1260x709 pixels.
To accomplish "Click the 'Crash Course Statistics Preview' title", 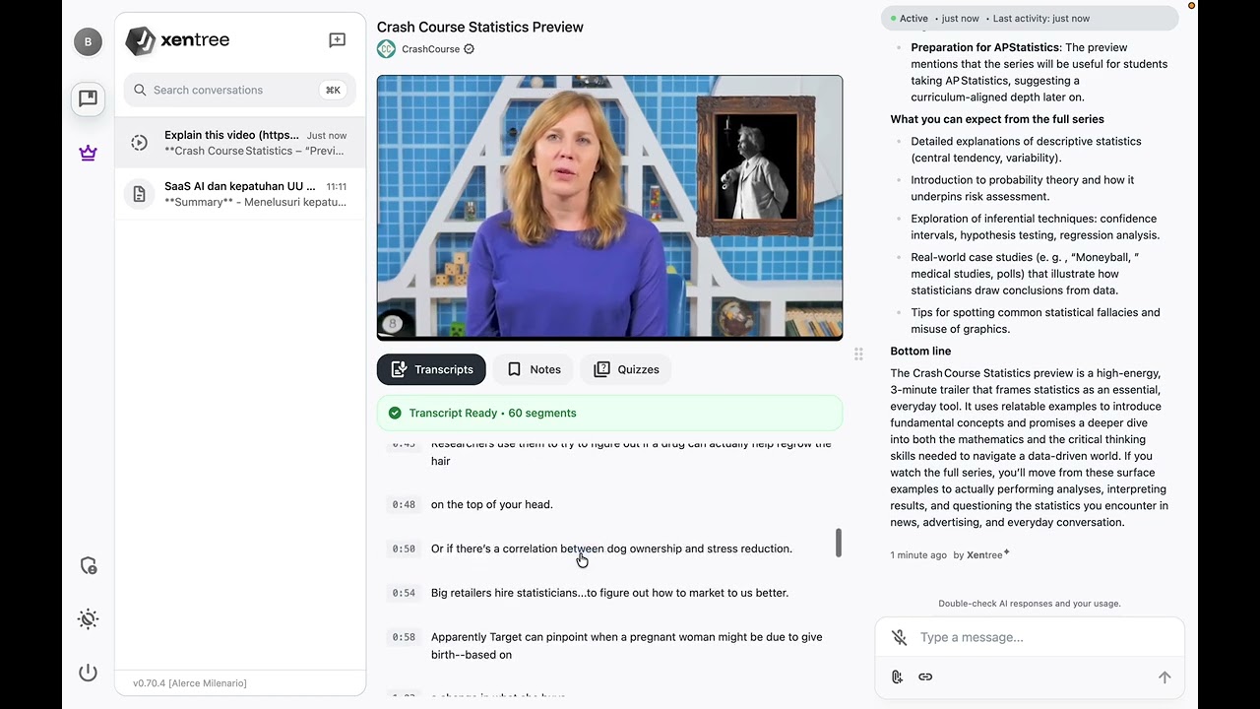I will [x=480, y=27].
